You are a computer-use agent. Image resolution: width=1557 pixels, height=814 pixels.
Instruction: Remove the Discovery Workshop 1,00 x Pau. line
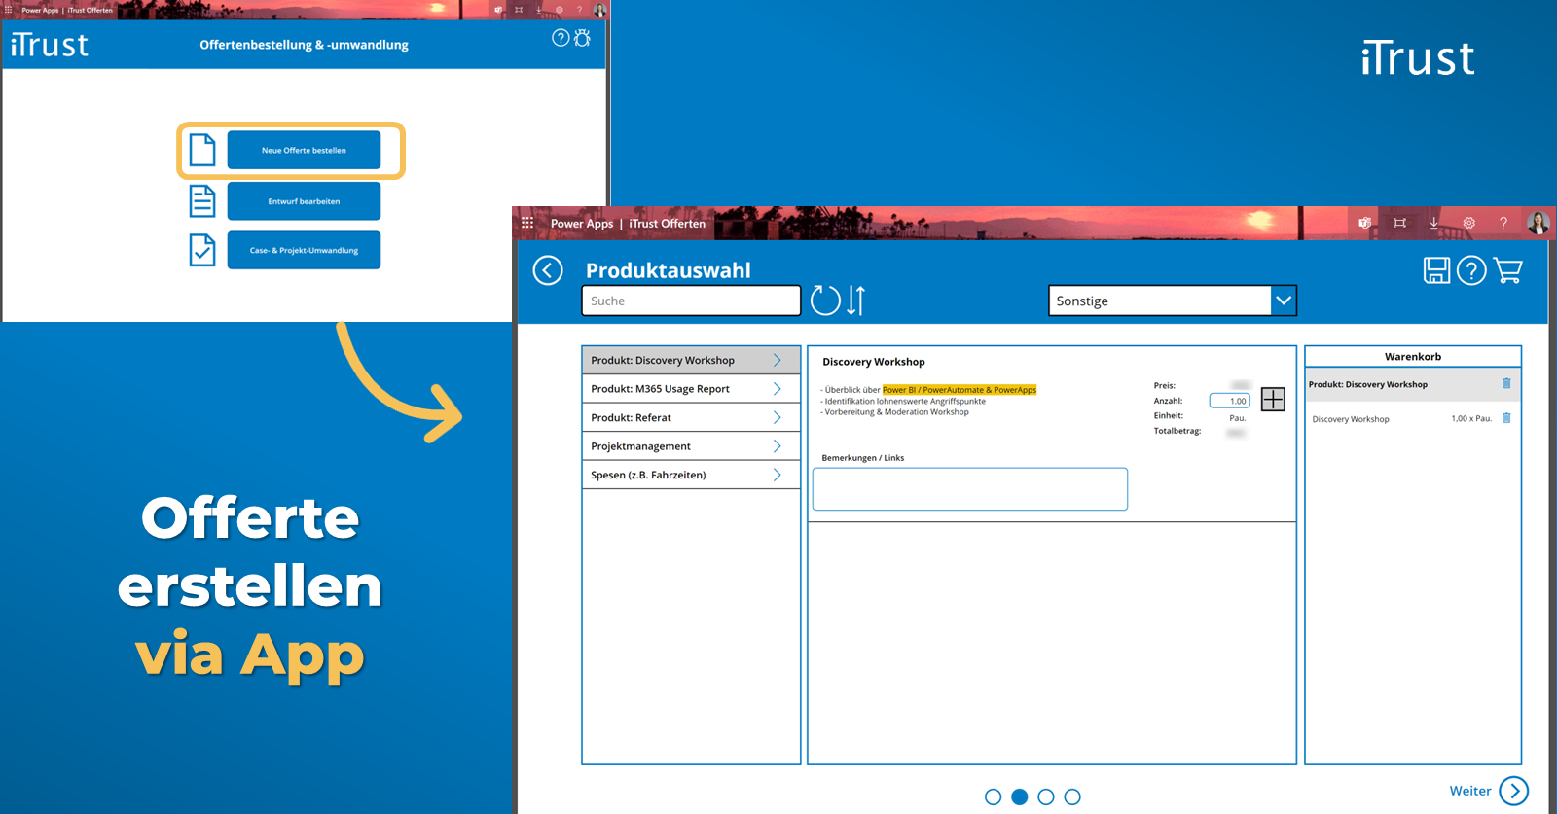coord(1506,418)
